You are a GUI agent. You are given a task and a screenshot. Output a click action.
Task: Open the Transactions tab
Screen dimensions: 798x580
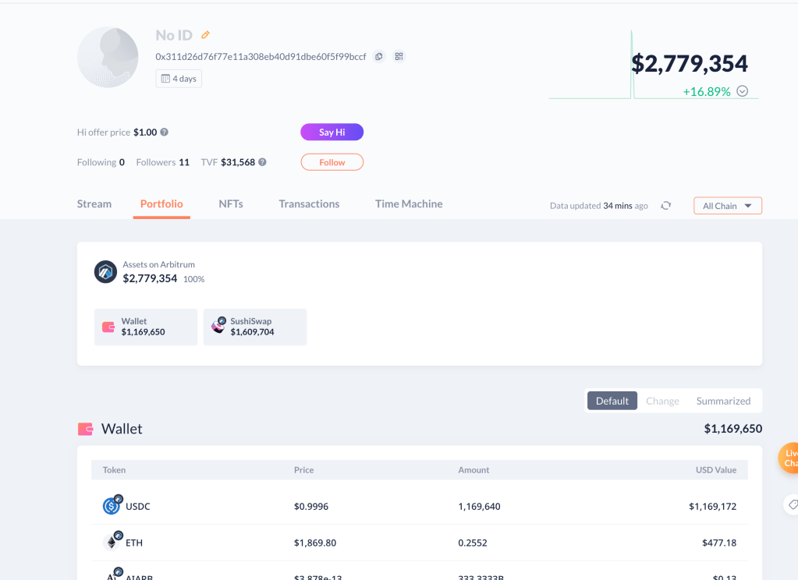coord(309,204)
